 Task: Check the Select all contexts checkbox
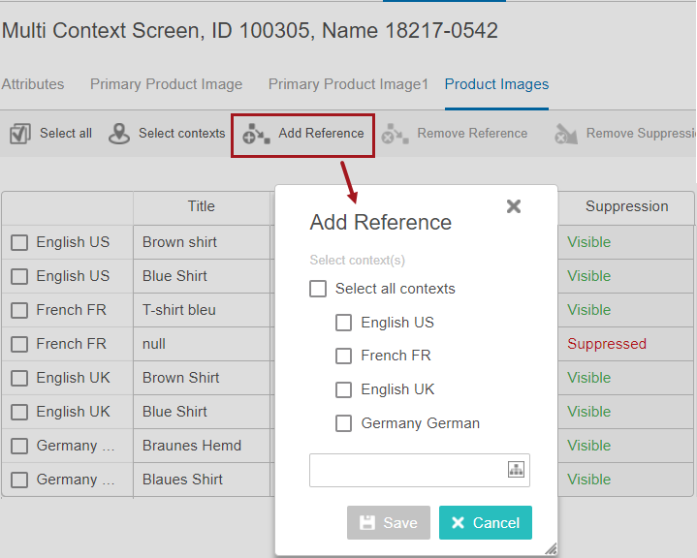(x=318, y=289)
